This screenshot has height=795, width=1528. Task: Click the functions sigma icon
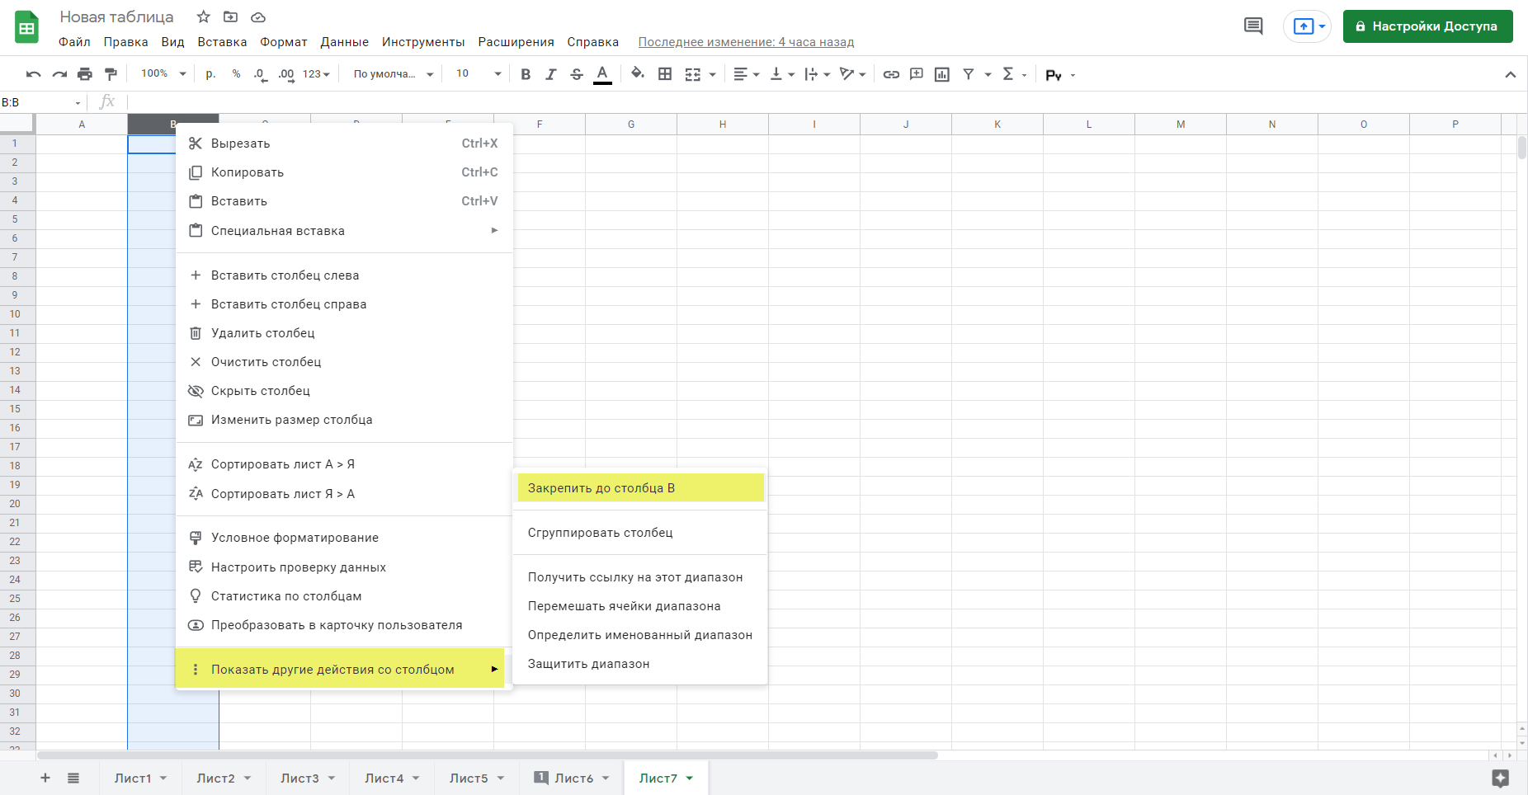(1008, 74)
